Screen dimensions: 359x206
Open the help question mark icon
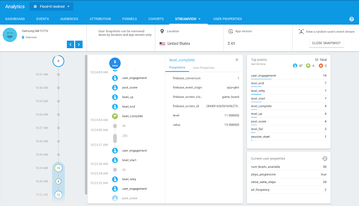(352, 19)
